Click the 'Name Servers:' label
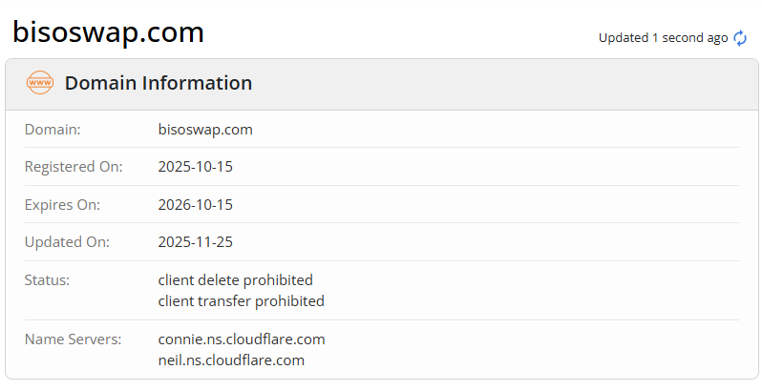The width and height of the screenshot is (762, 391). pyautogui.click(x=73, y=340)
